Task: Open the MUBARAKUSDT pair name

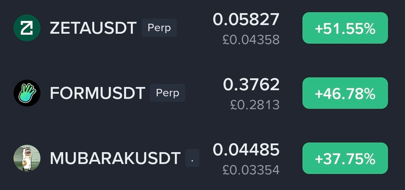Action: pos(115,159)
